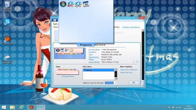The image size is (196, 110).
Task: Open the On my dock setting link
Action: (94, 50)
